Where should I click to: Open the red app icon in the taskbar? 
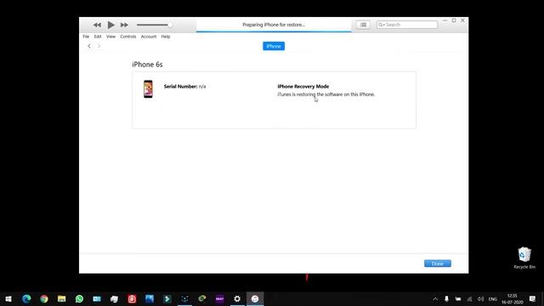point(132,298)
